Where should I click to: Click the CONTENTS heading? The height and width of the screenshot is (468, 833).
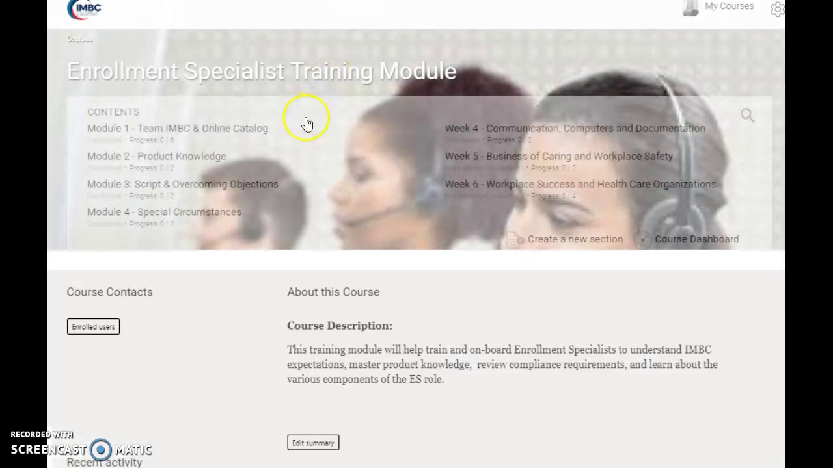[113, 112]
